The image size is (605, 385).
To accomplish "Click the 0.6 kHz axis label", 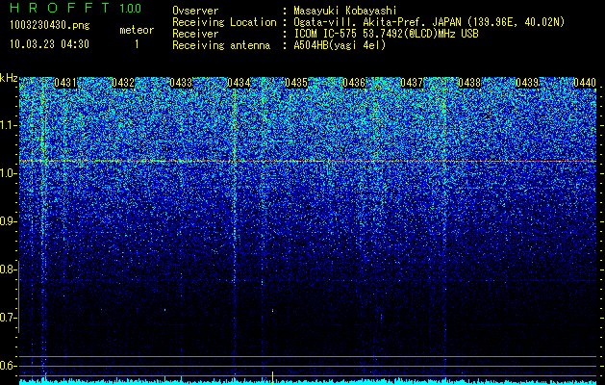I will point(9,366).
